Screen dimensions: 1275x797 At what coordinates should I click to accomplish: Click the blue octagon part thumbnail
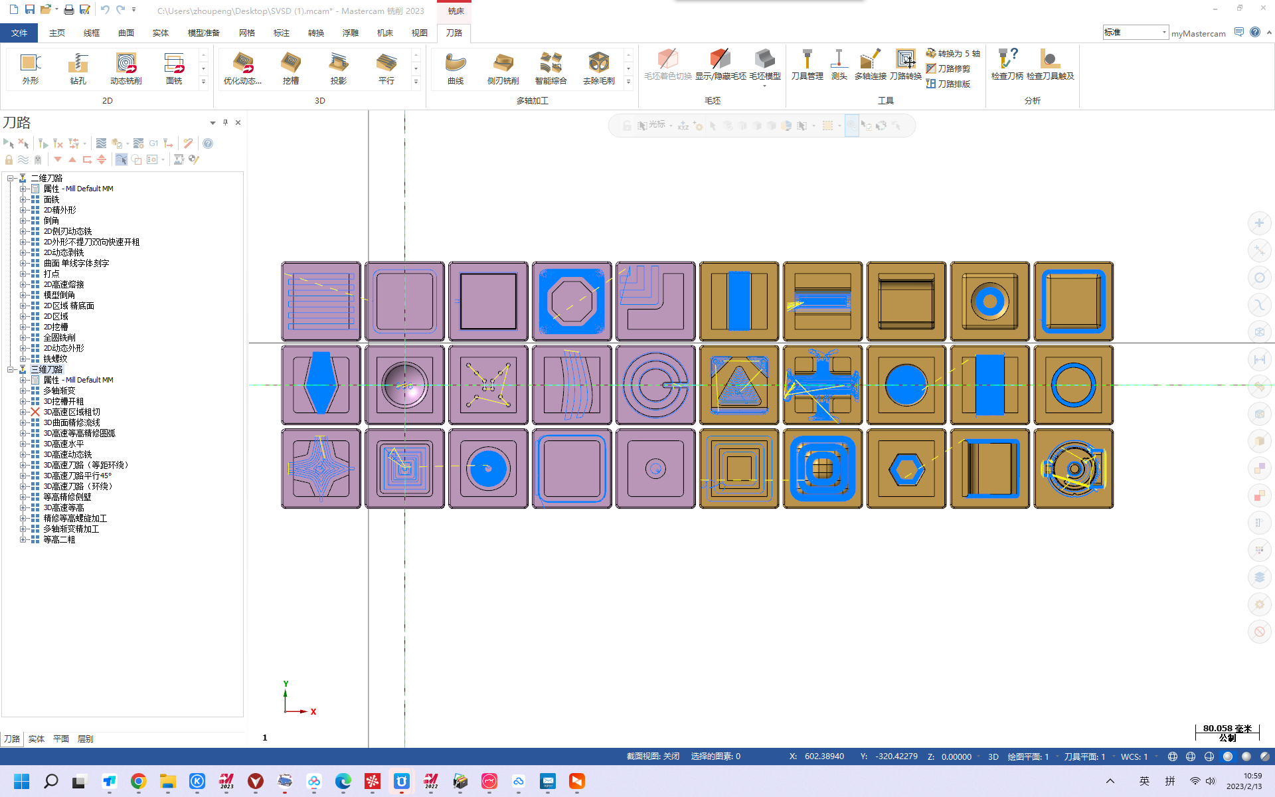tap(572, 302)
